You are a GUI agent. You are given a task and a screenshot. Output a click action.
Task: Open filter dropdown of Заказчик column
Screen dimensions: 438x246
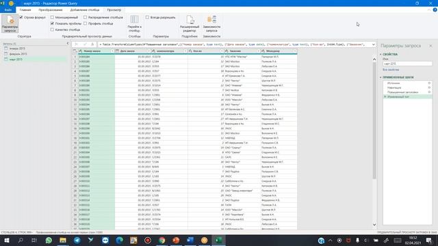coord(259,51)
